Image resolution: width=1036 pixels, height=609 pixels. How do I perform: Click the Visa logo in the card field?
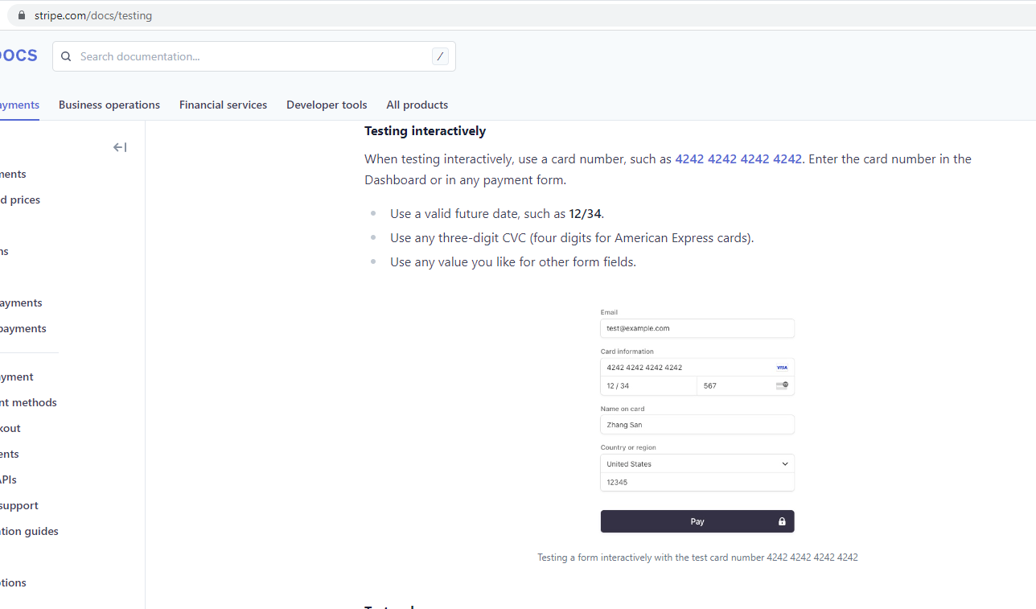(x=782, y=368)
